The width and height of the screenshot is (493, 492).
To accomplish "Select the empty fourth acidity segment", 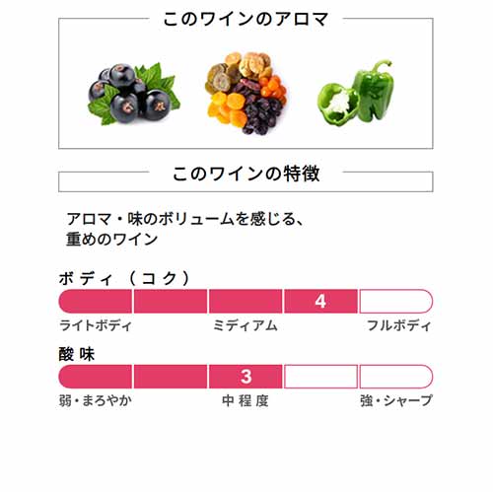I will (320, 377).
